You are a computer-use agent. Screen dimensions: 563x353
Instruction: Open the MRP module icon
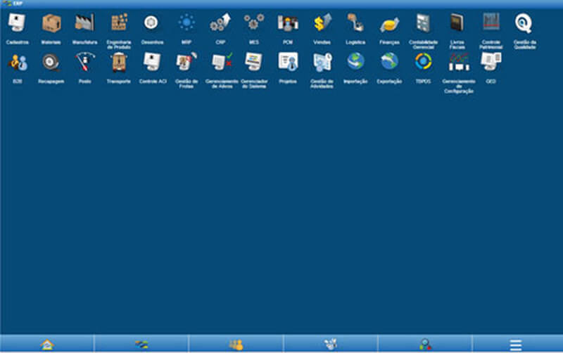pos(186,23)
